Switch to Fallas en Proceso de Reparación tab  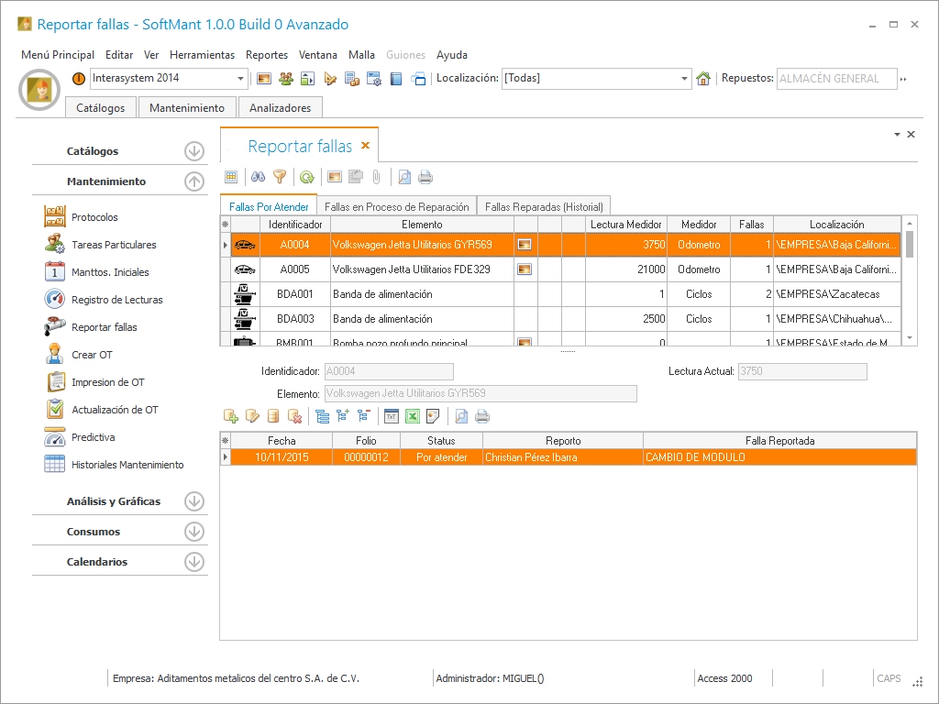[397, 207]
